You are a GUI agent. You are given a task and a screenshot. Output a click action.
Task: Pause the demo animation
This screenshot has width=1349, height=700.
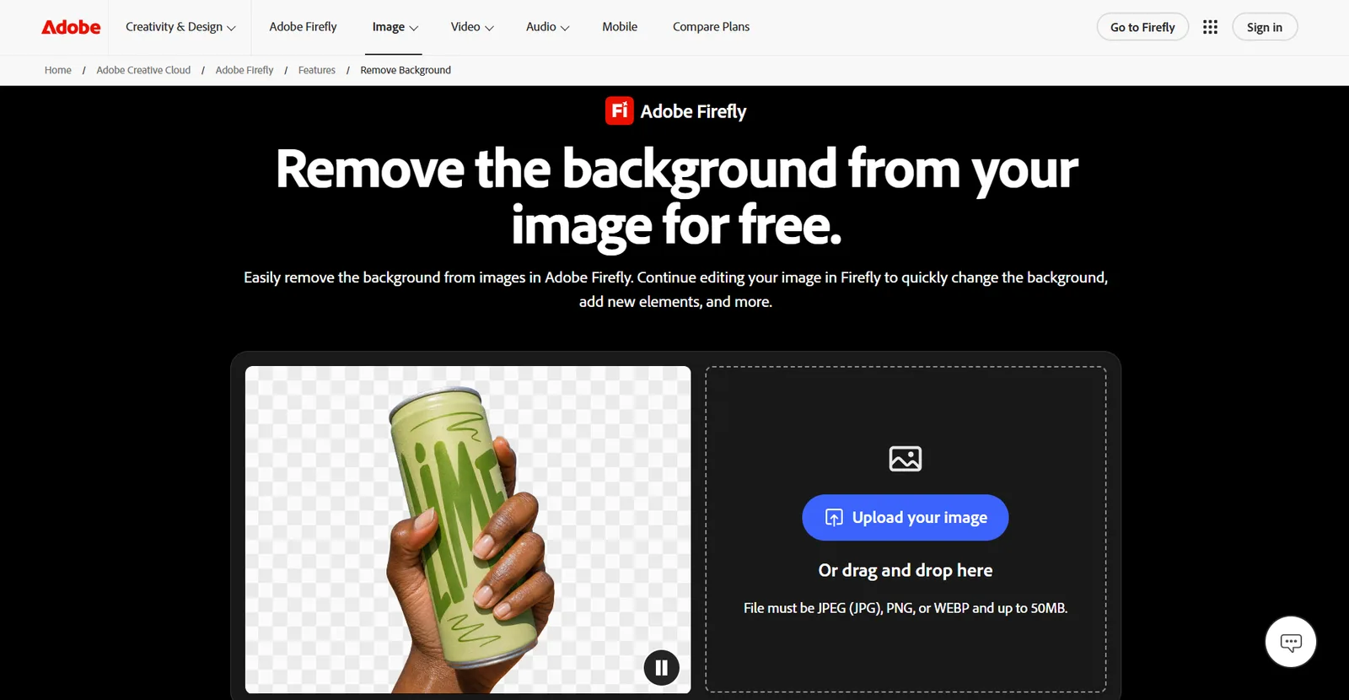[662, 668]
